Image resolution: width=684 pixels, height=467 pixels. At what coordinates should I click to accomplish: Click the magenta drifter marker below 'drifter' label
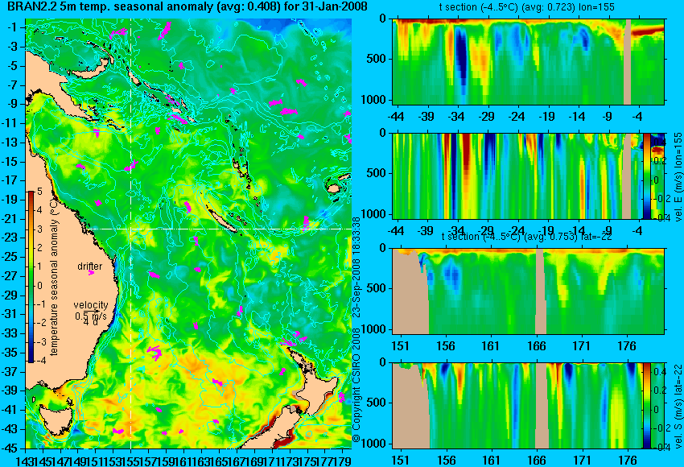point(91,273)
